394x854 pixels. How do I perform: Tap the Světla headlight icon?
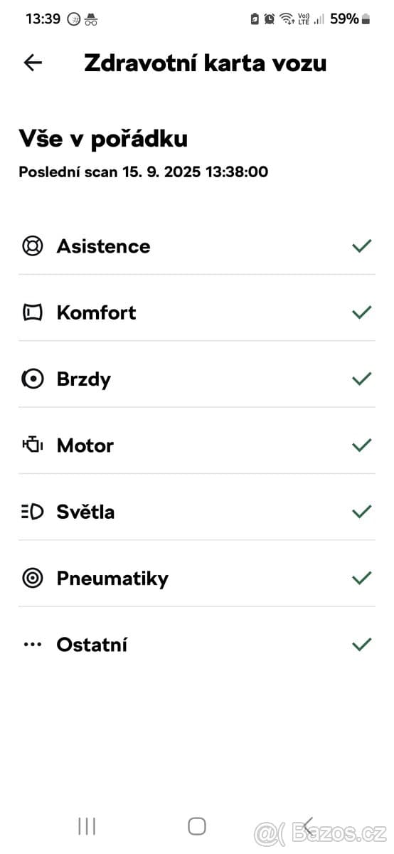(x=33, y=512)
